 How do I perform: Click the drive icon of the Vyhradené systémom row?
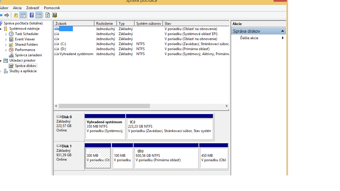tap(57, 54)
